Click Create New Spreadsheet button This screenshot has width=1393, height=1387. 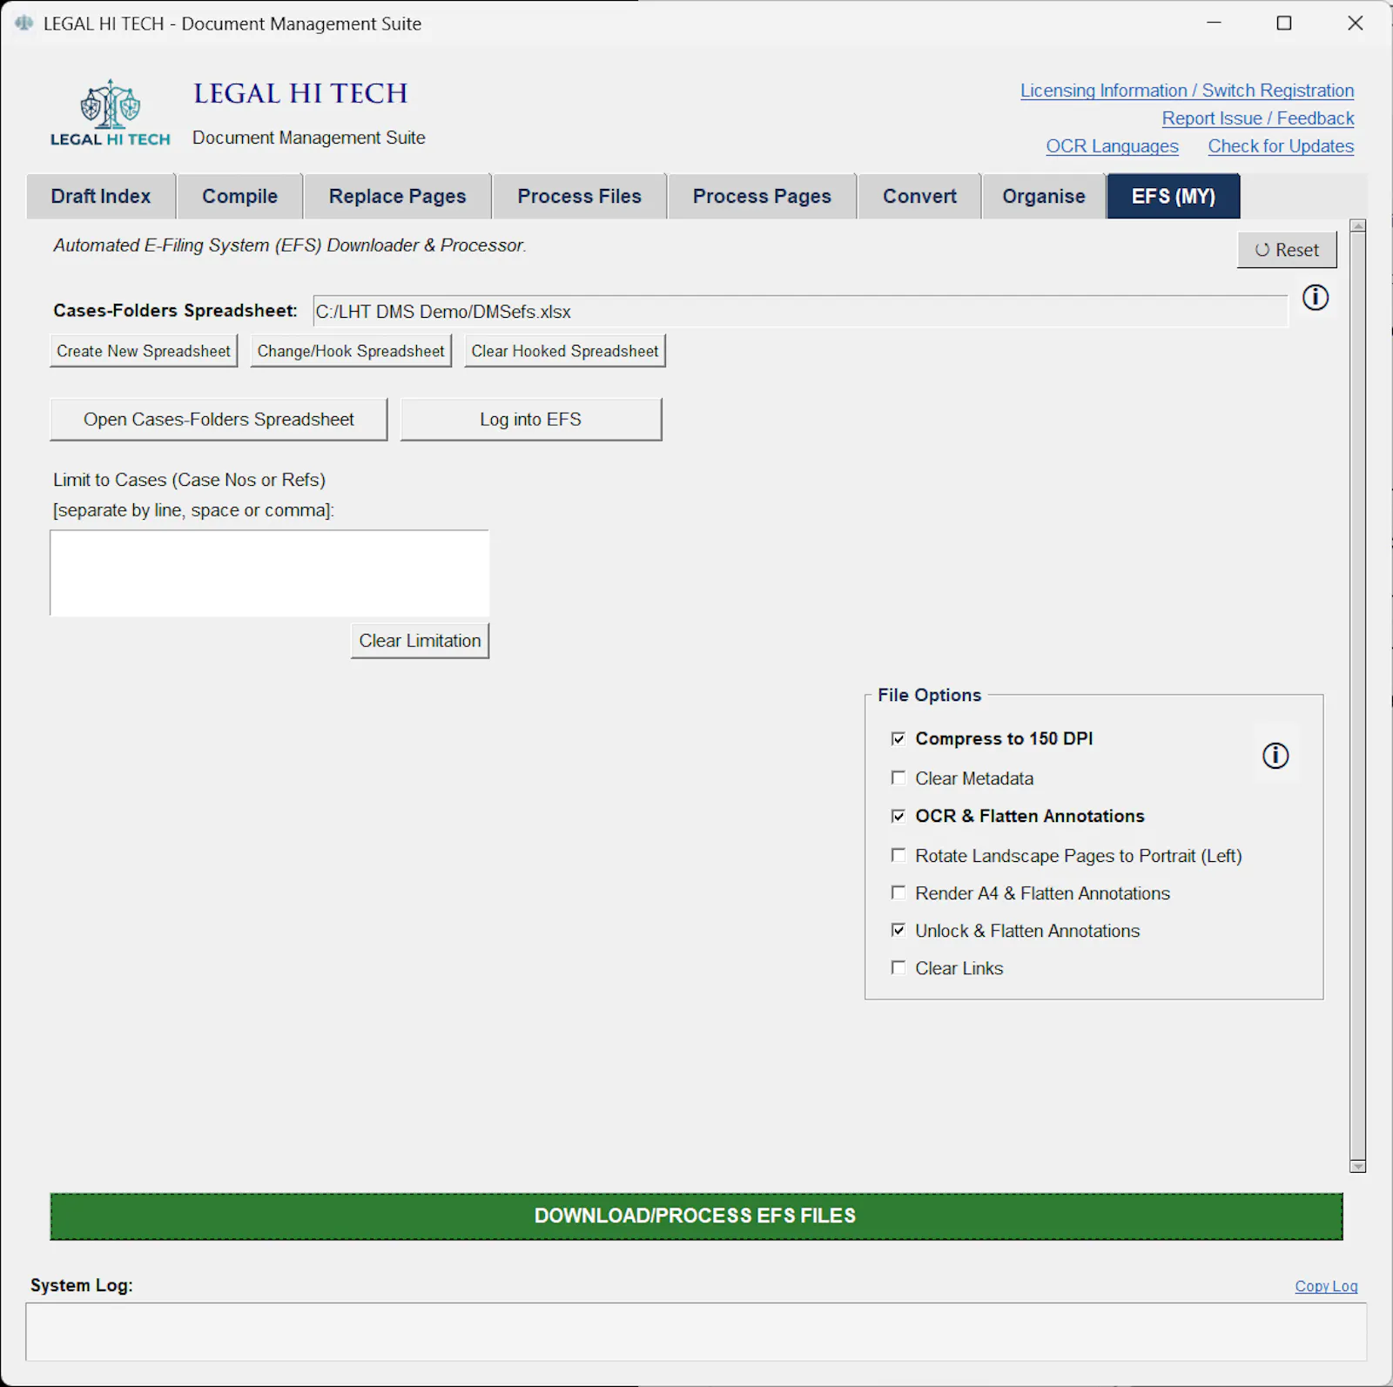coord(144,351)
